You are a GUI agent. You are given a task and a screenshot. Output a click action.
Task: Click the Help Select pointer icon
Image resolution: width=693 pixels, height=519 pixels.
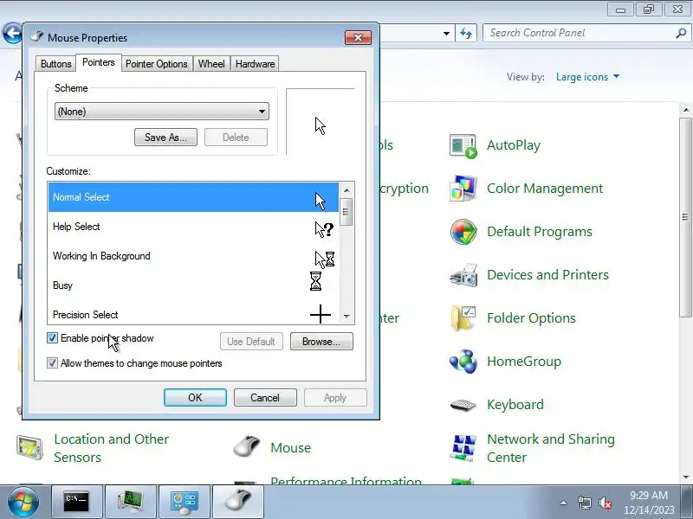click(324, 229)
